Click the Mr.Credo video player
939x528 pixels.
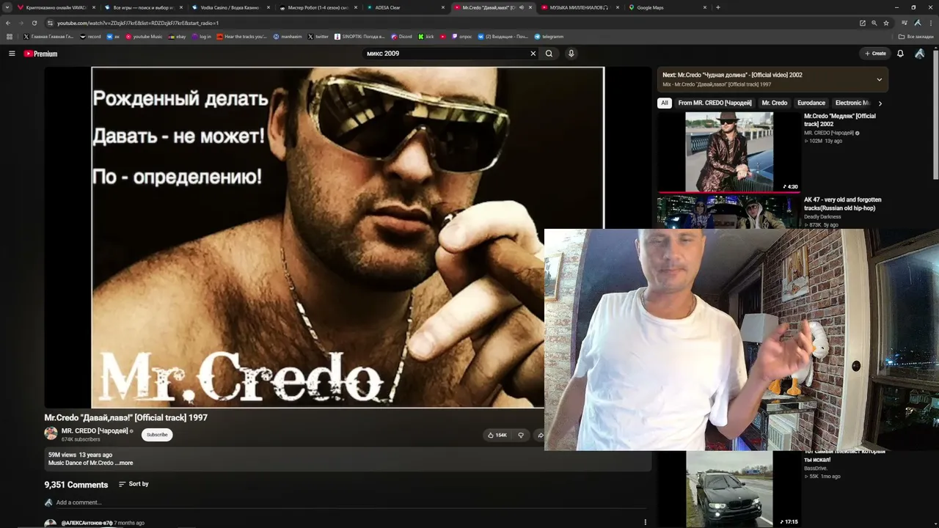point(347,237)
